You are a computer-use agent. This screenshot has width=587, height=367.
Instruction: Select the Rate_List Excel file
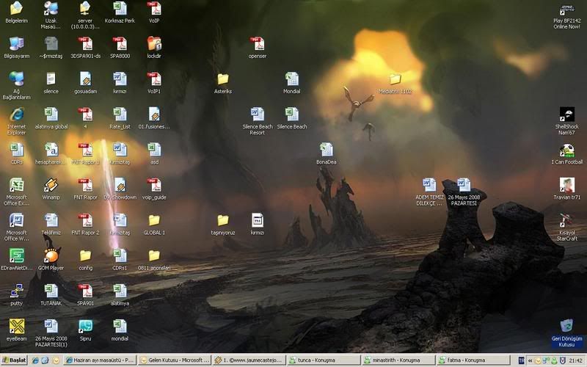pyautogui.click(x=120, y=115)
